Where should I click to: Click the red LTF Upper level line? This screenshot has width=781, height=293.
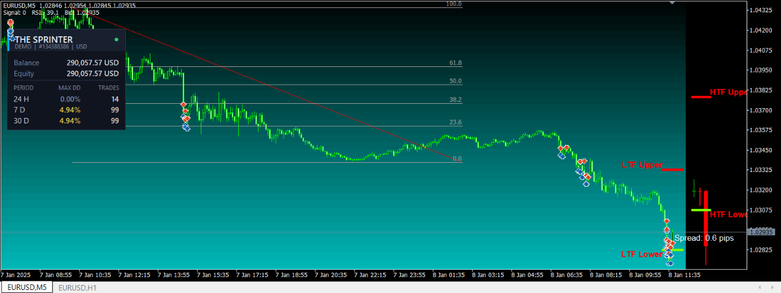click(x=673, y=169)
